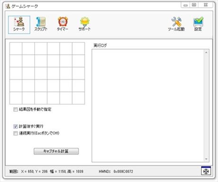The image size is (218, 182).
Task: Open the タイマー alarm clock icon
Action: click(x=63, y=24)
